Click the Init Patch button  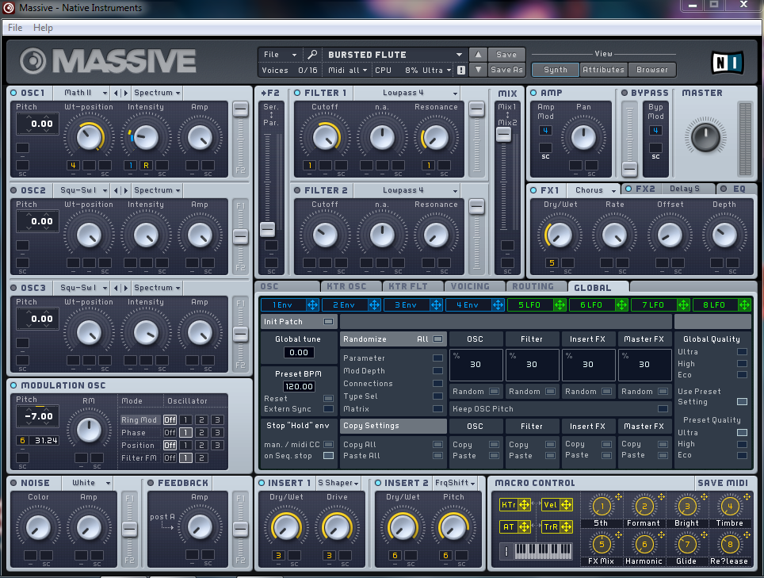point(298,322)
